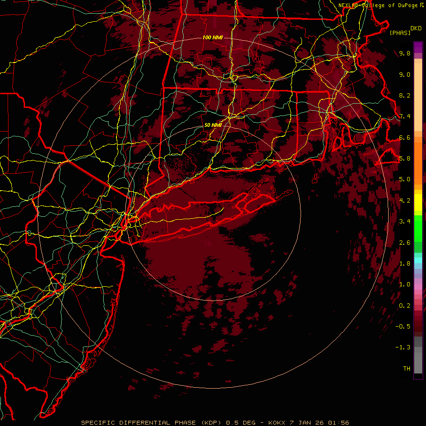Click the 1.0 value on the color scale
The height and width of the screenshot is (426, 426).
click(405, 285)
